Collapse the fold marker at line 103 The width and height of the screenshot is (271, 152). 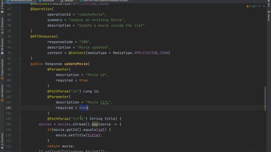coord(20,97)
